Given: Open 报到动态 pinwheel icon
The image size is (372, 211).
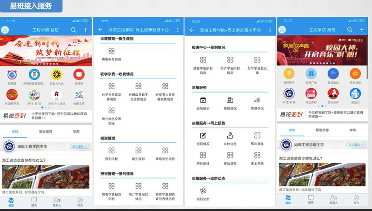Looking at the screenshot, I should point(203,191).
